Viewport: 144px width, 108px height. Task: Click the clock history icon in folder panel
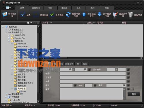(28, 23)
